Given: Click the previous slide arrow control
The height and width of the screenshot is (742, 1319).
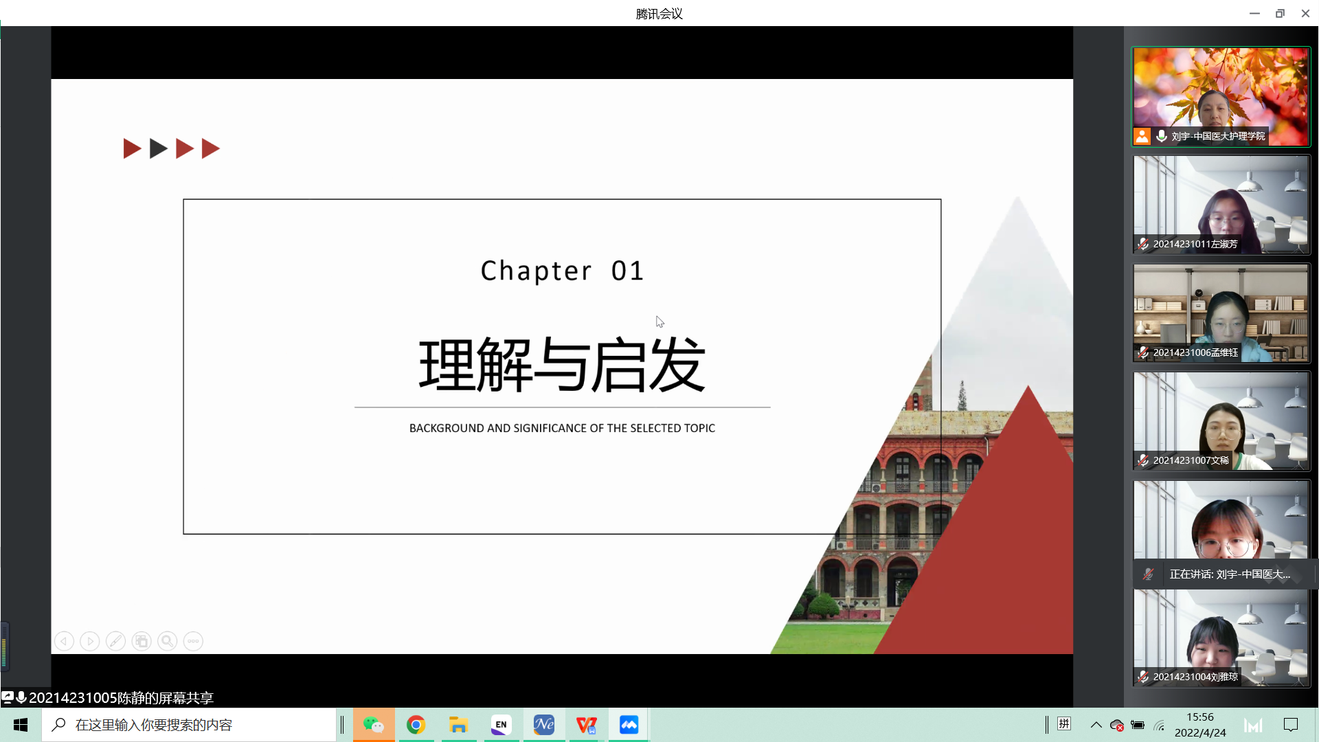Looking at the screenshot, I should (x=64, y=641).
